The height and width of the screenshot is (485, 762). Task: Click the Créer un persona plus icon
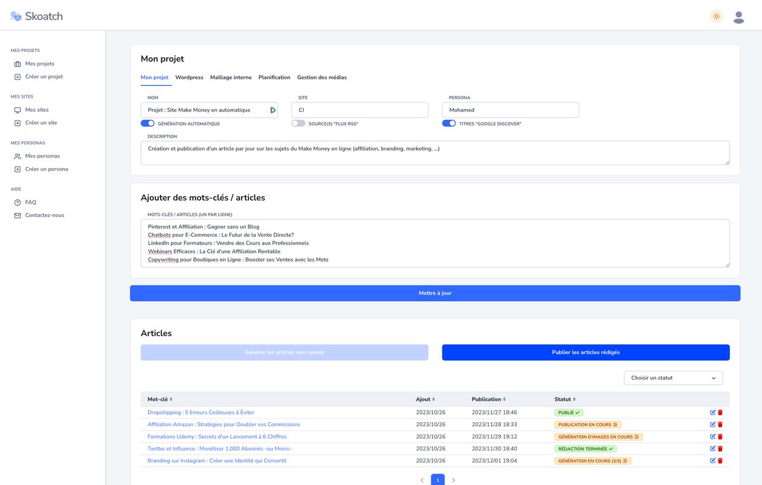(x=18, y=169)
